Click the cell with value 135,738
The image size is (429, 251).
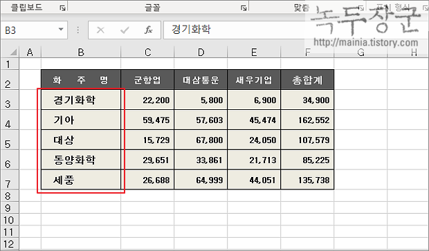(307, 180)
